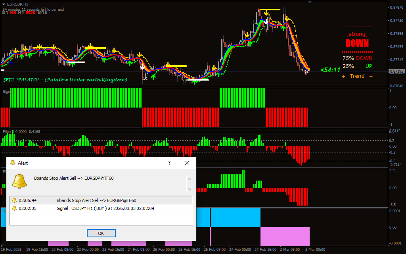Click the red M30 timeframe label
Screen dimensions: 406x254
point(31,12)
